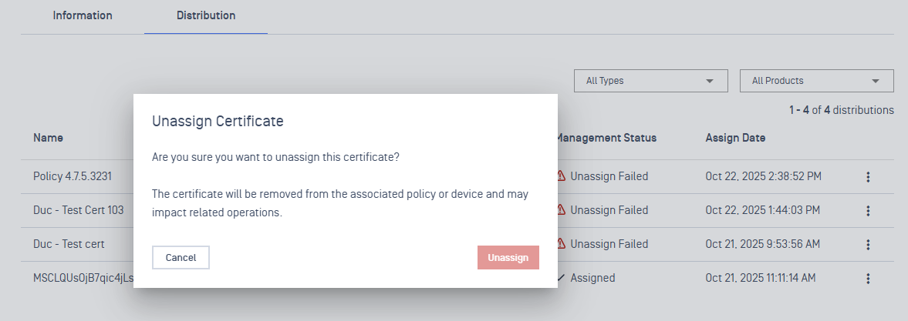Click the Management Status column header

607,138
